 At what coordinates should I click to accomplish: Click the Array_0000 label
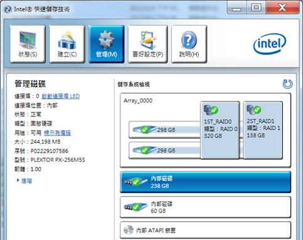(138, 101)
